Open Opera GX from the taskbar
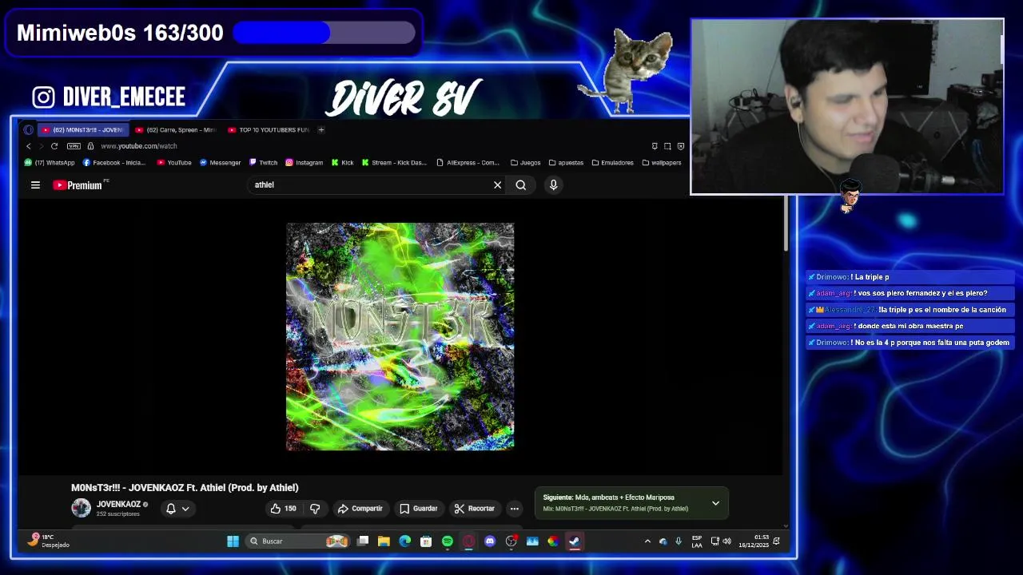 468,541
